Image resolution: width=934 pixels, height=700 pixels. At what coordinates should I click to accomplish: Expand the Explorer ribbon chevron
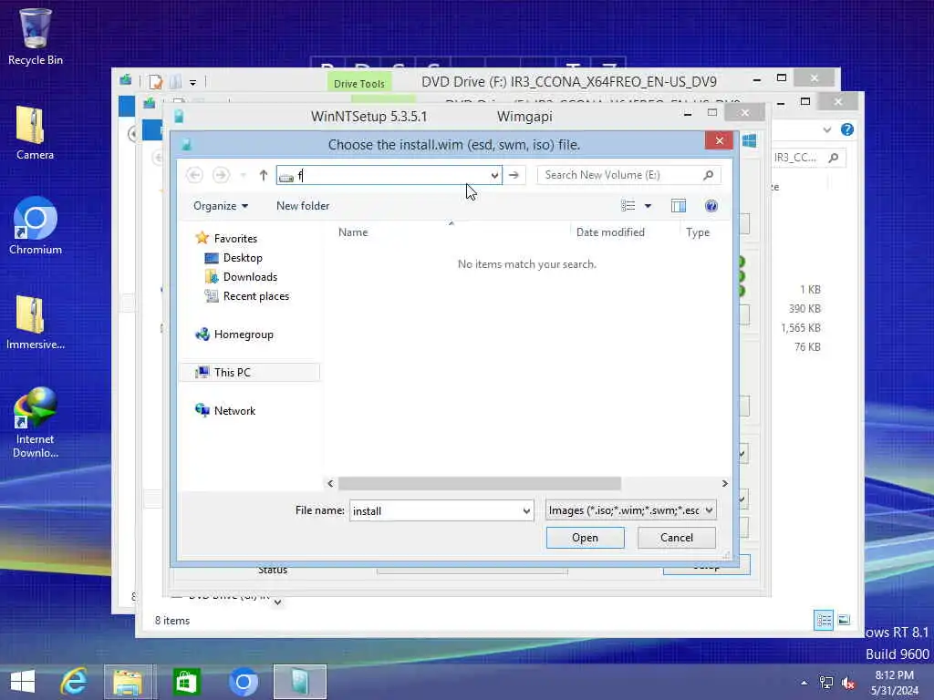click(826, 129)
